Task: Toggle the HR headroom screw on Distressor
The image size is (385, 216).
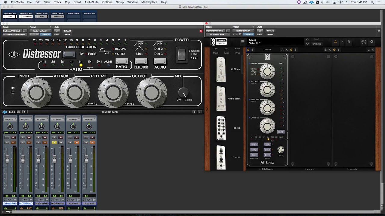Action: coord(13,92)
